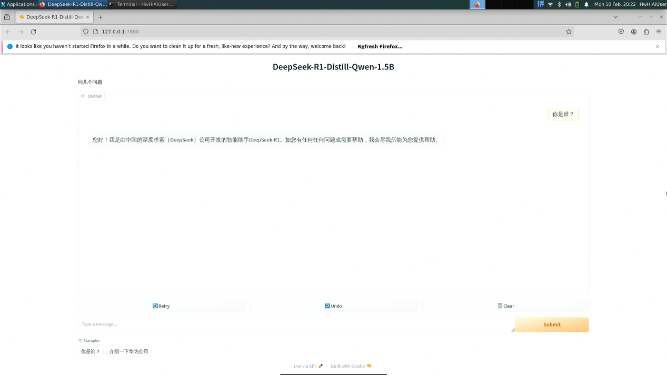
Task: Open the list-all-tabs dropdown arrow
Action: tap(615, 16)
